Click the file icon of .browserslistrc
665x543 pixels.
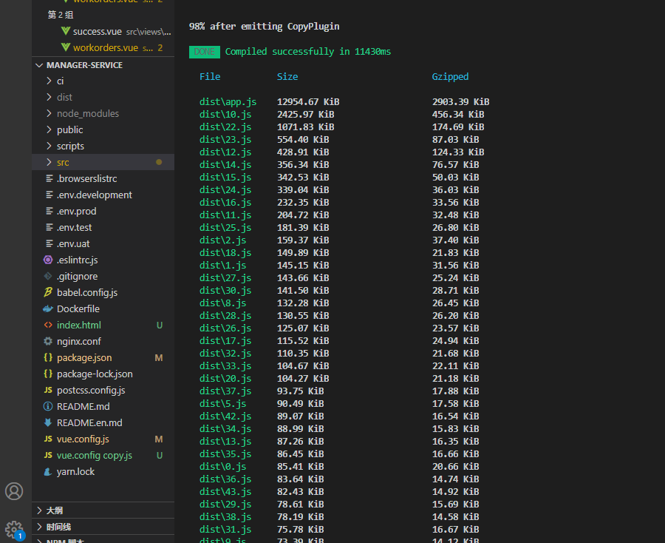(50, 178)
